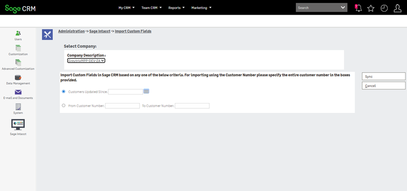Viewport: 407px width, 191px height.
Task: Open the Reports menu
Action: (177, 8)
